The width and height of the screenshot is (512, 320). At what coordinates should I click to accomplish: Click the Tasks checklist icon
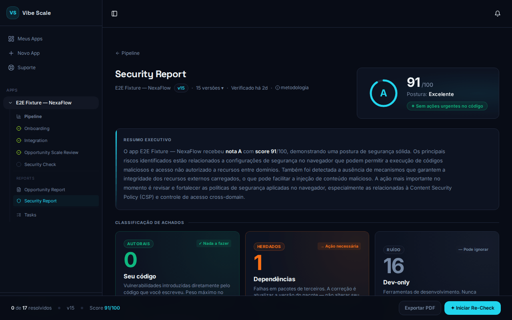click(x=19, y=215)
